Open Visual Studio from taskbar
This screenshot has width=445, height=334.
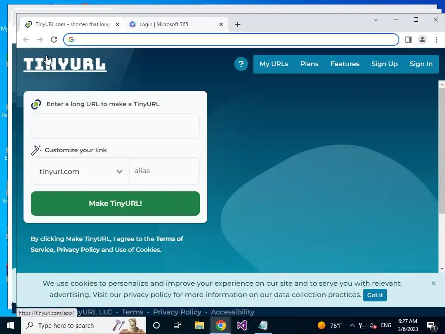pyautogui.click(x=242, y=325)
